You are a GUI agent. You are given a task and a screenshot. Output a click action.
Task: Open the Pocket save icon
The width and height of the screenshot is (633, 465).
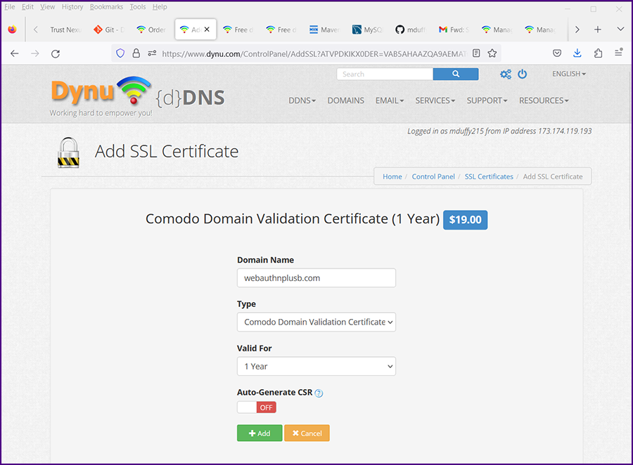557,53
